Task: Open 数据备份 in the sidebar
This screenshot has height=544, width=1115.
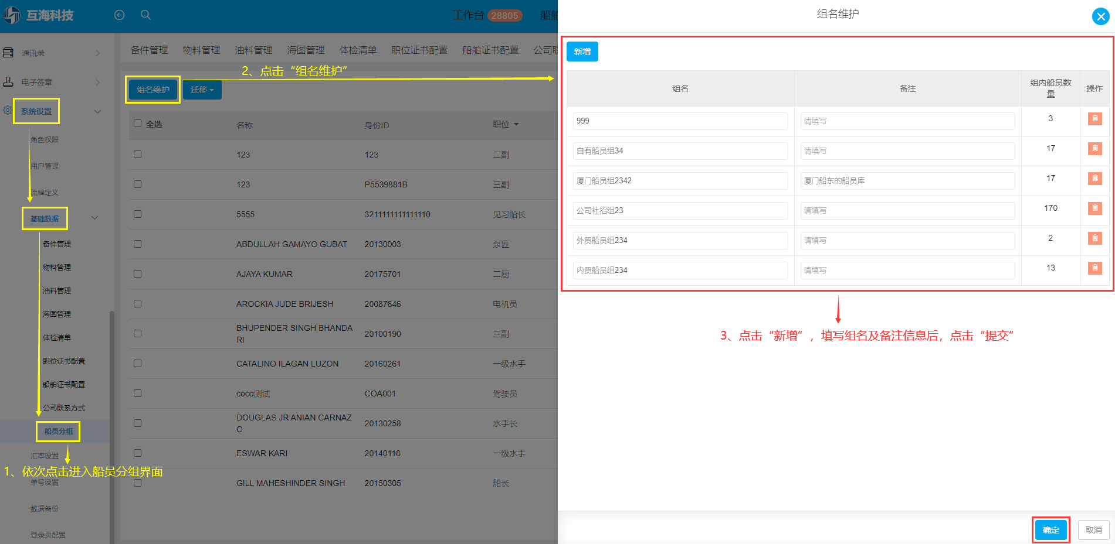Action: click(45, 508)
